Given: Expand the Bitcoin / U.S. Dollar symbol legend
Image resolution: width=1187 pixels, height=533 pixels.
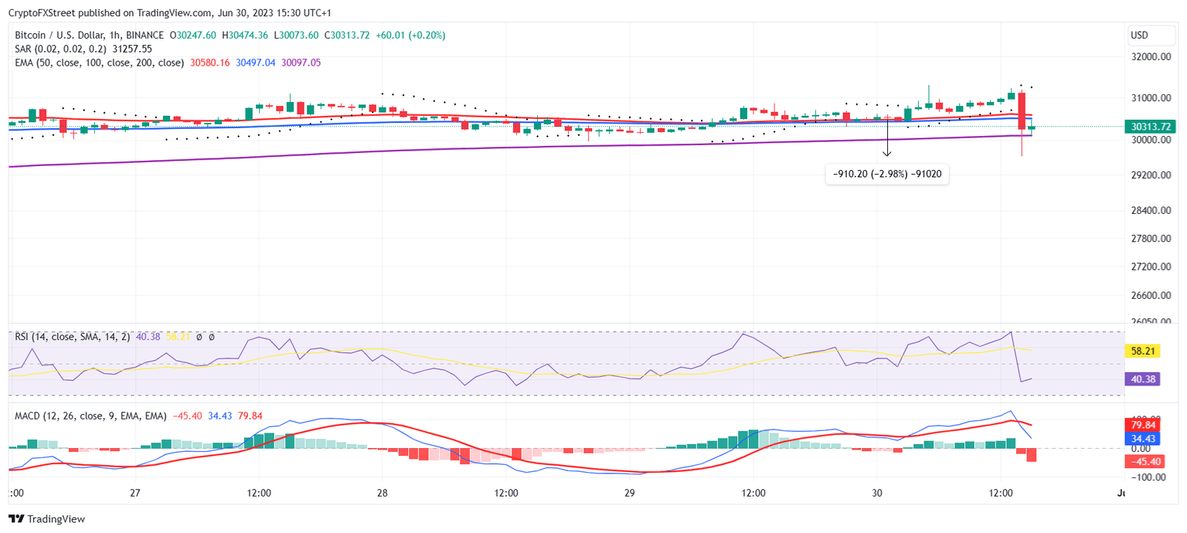Looking at the screenshot, I should coord(60,35).
